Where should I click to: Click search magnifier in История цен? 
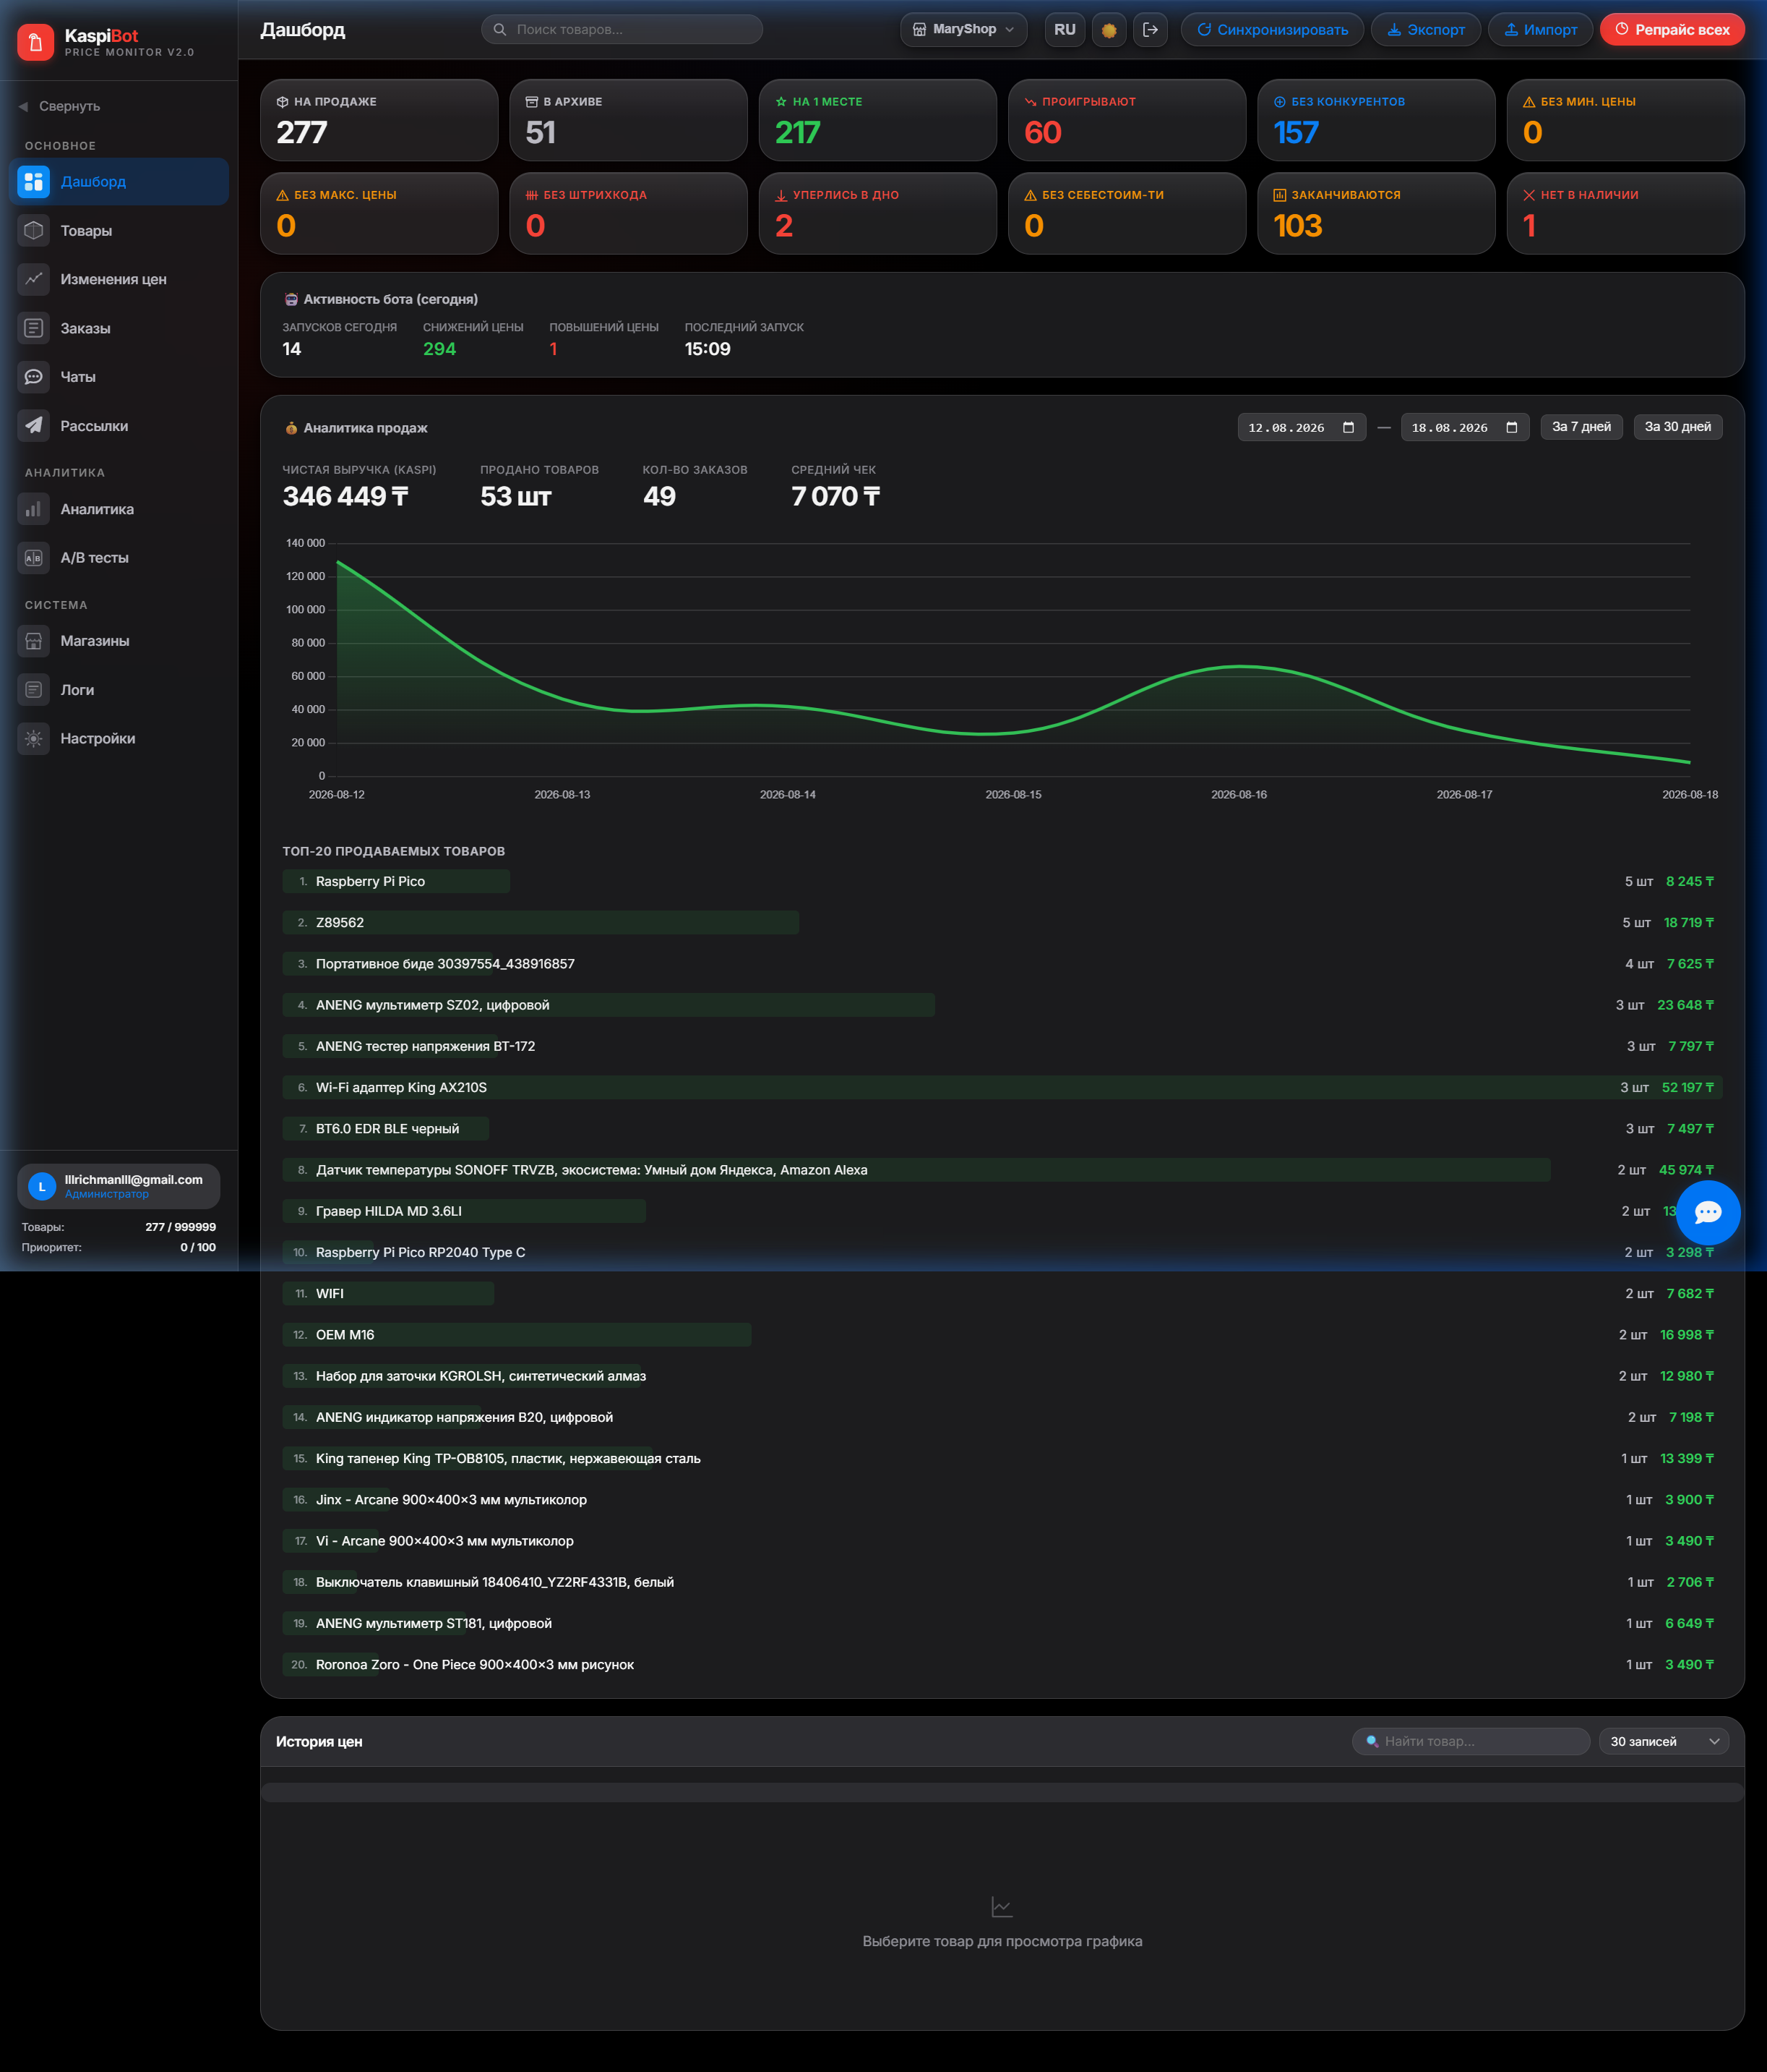(1372, 1741)
